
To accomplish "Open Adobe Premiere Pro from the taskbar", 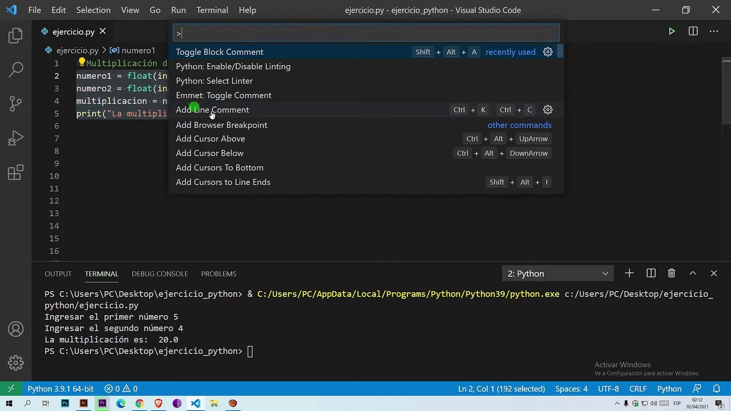I will pos(102,404).
